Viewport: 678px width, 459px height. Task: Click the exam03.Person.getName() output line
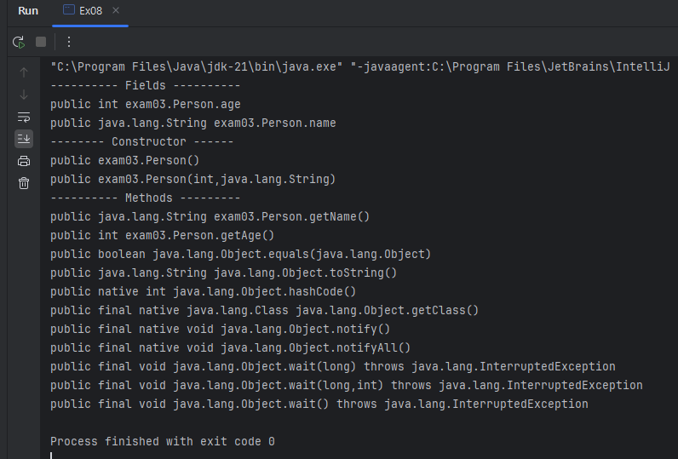(210, 216)
